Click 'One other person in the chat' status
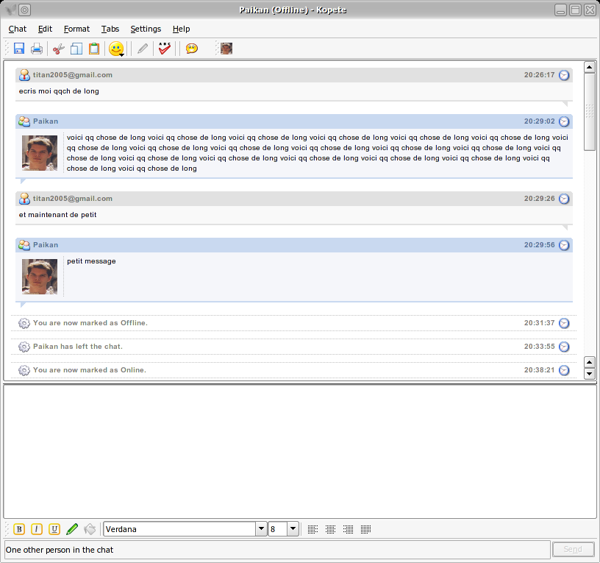600x563 pixels. [x=60, y=550]
